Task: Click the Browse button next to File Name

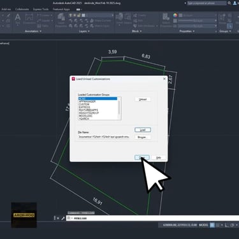Action: [143, 137]
